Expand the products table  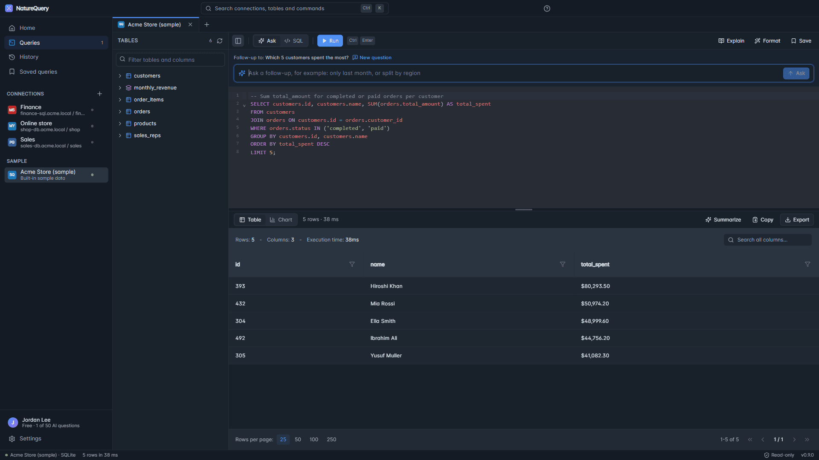tap(120, 124)
